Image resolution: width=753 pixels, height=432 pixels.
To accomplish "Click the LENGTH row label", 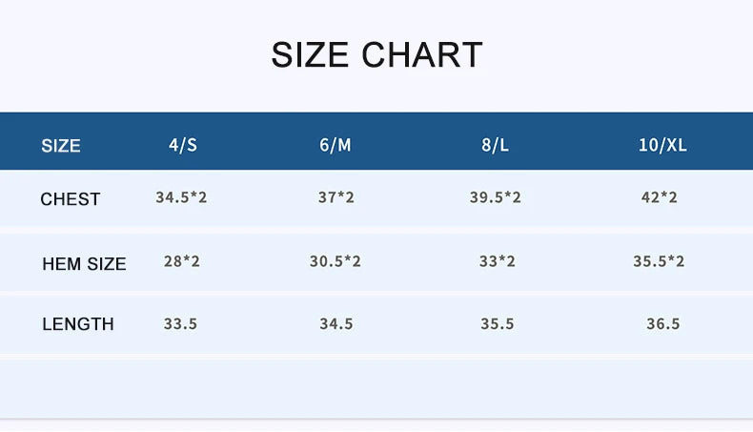I will point(78,324).
